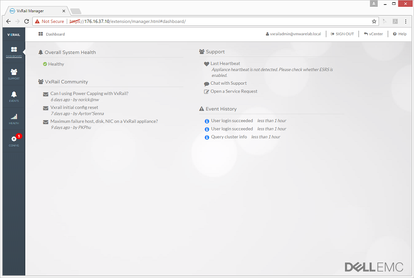Click the URL address bar field
Viewport: 414px width, 278px height.
206,21
